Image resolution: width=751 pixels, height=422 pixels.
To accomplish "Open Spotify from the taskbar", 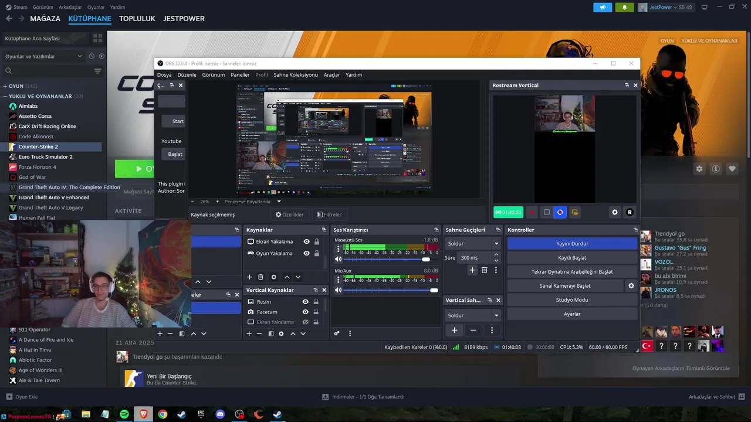I will click(x=124, y=414).
